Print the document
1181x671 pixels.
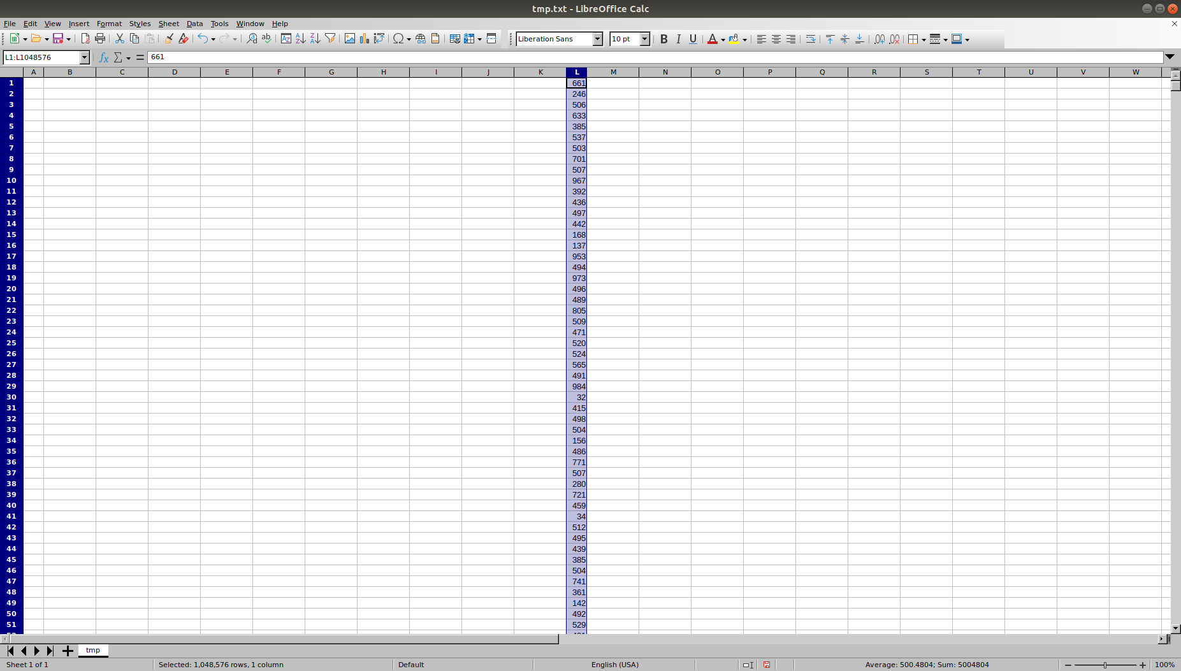tap(100, 39)
